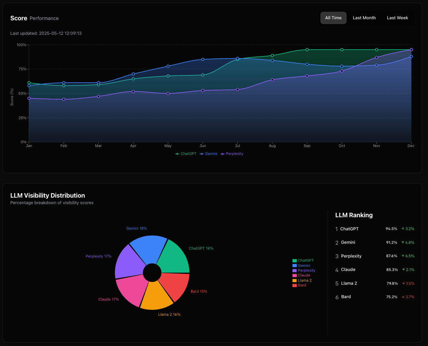Click the 'Claude 17%' pie label

[109, 299]
